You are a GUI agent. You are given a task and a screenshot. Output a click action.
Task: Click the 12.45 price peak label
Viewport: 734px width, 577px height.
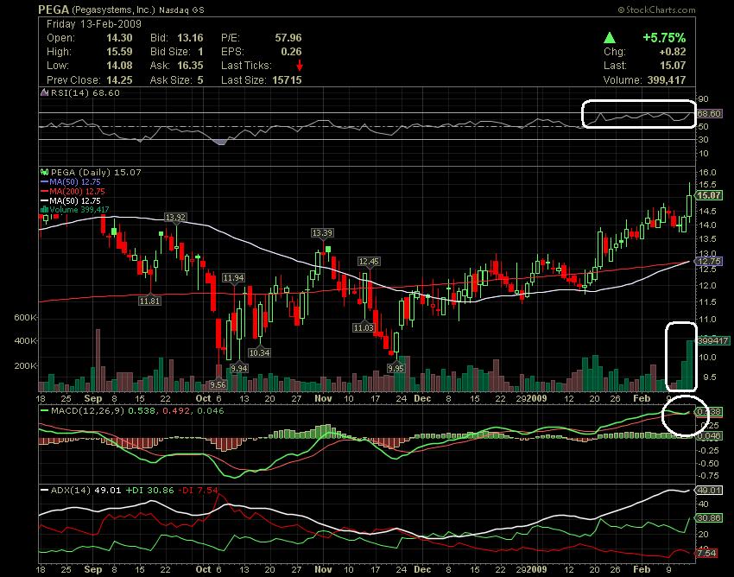point(369,262)
